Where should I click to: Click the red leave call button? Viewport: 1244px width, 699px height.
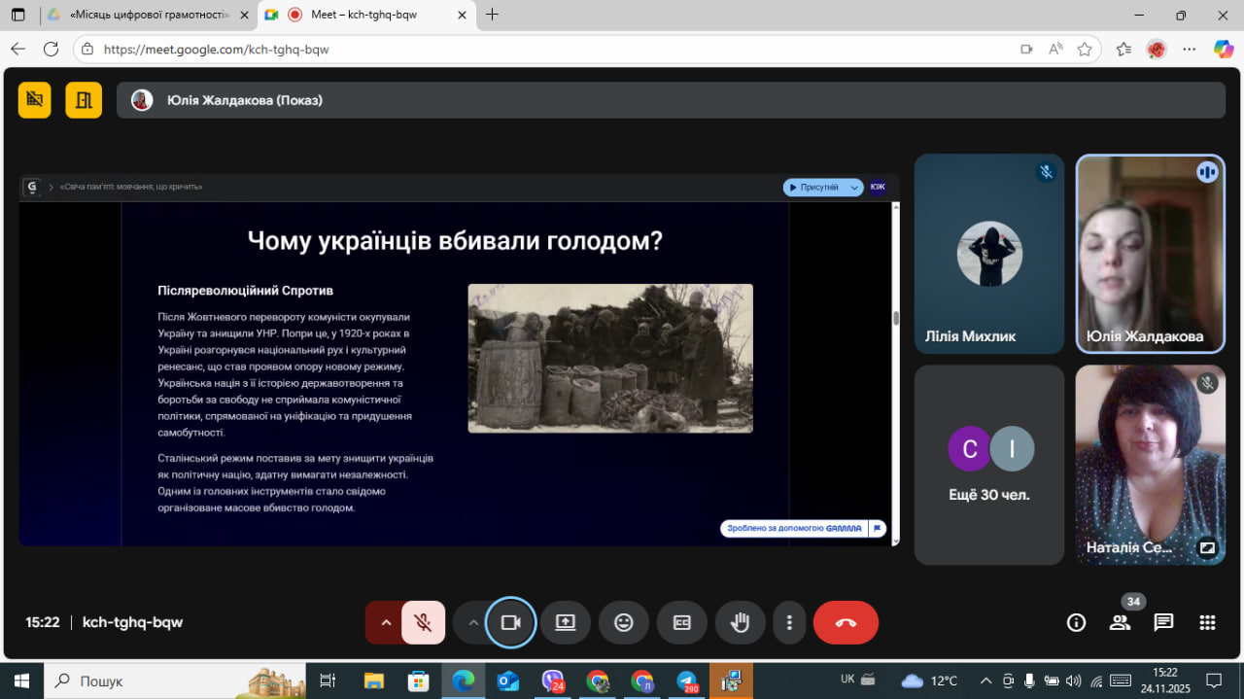click(x=846, y=623)
